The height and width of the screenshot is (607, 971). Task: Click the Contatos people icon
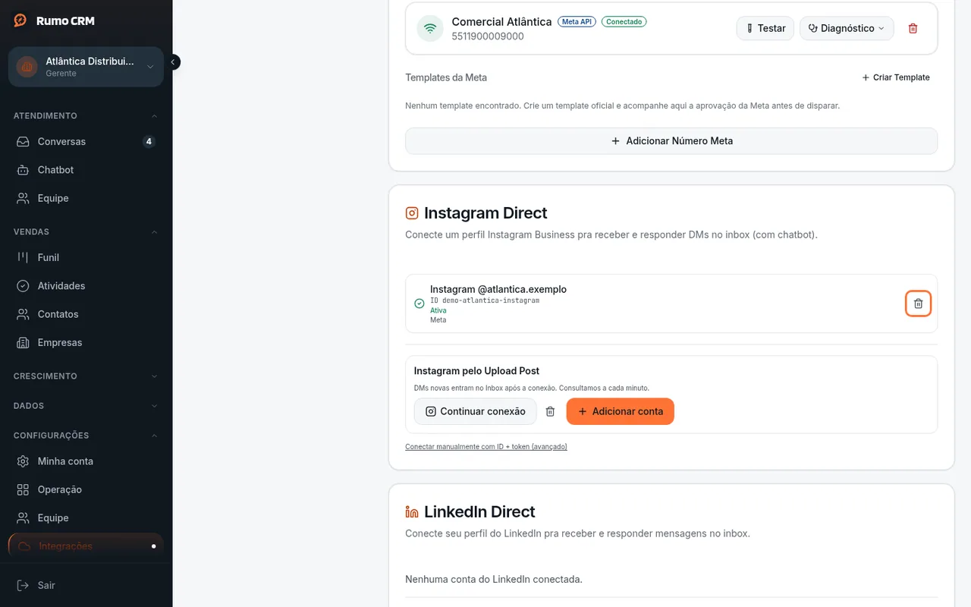coord(23,314)
